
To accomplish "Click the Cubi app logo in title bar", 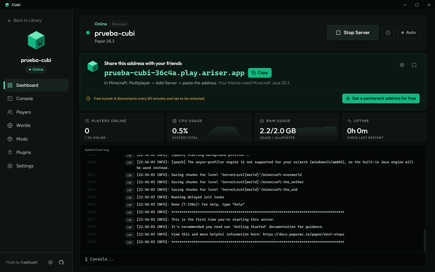I will pyautogui.click(x=7, y=5).
